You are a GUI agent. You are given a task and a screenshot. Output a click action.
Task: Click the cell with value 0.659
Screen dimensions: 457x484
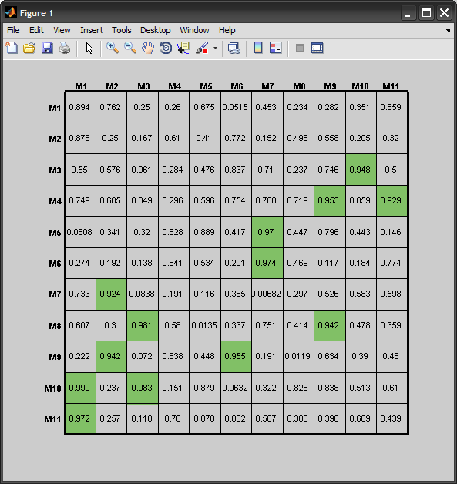pos(392,107)
